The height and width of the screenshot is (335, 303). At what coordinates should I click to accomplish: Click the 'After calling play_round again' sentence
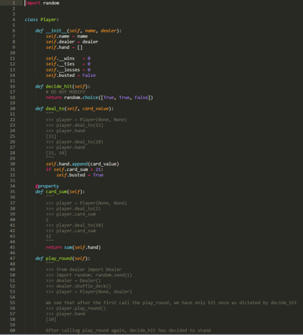128,331
